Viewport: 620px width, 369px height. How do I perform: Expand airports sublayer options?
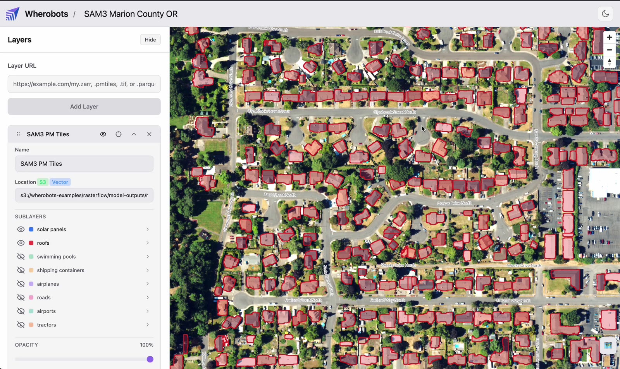(148, 311)
